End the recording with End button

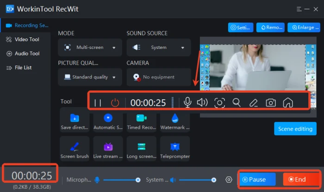(301, 180)
